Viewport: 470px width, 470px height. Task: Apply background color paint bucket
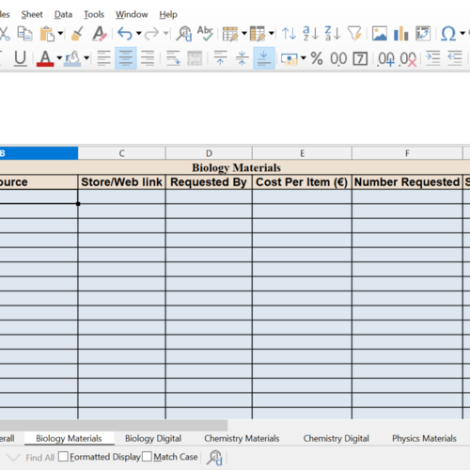pos(72,58)
